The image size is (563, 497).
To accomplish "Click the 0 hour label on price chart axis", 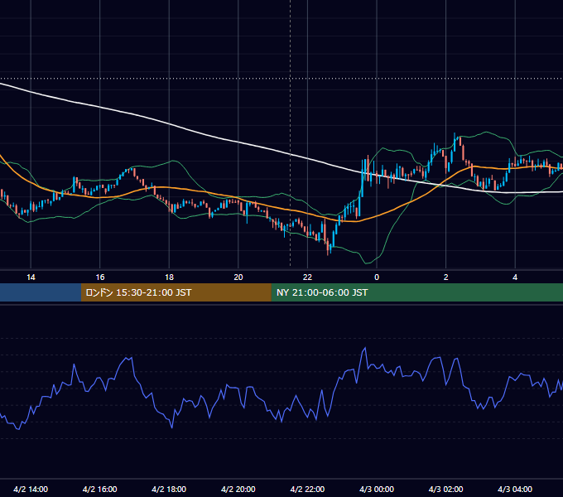I will click(377, 277).
